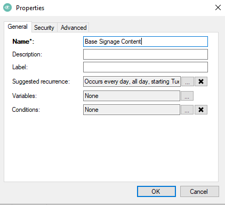Open the Conditions browse (...) button
The height and width of the screenshot is (205, 225).
187,110
